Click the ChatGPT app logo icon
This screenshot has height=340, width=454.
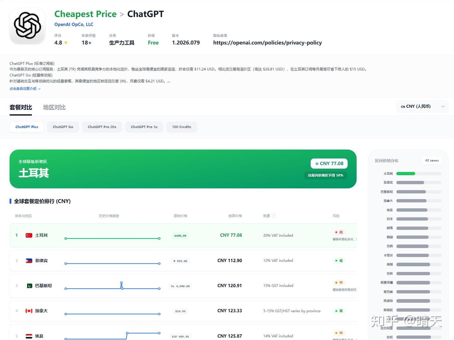(x=27, y=26)
